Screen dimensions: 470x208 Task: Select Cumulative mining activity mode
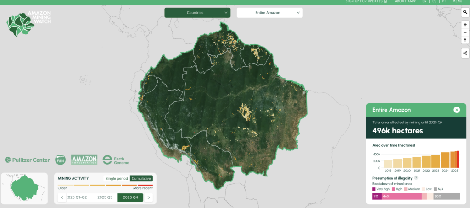point(141,178)
